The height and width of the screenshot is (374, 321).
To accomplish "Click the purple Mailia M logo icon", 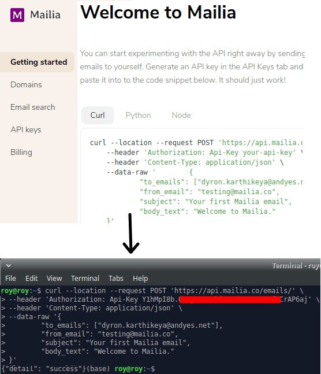I will [x=17, y=15].
